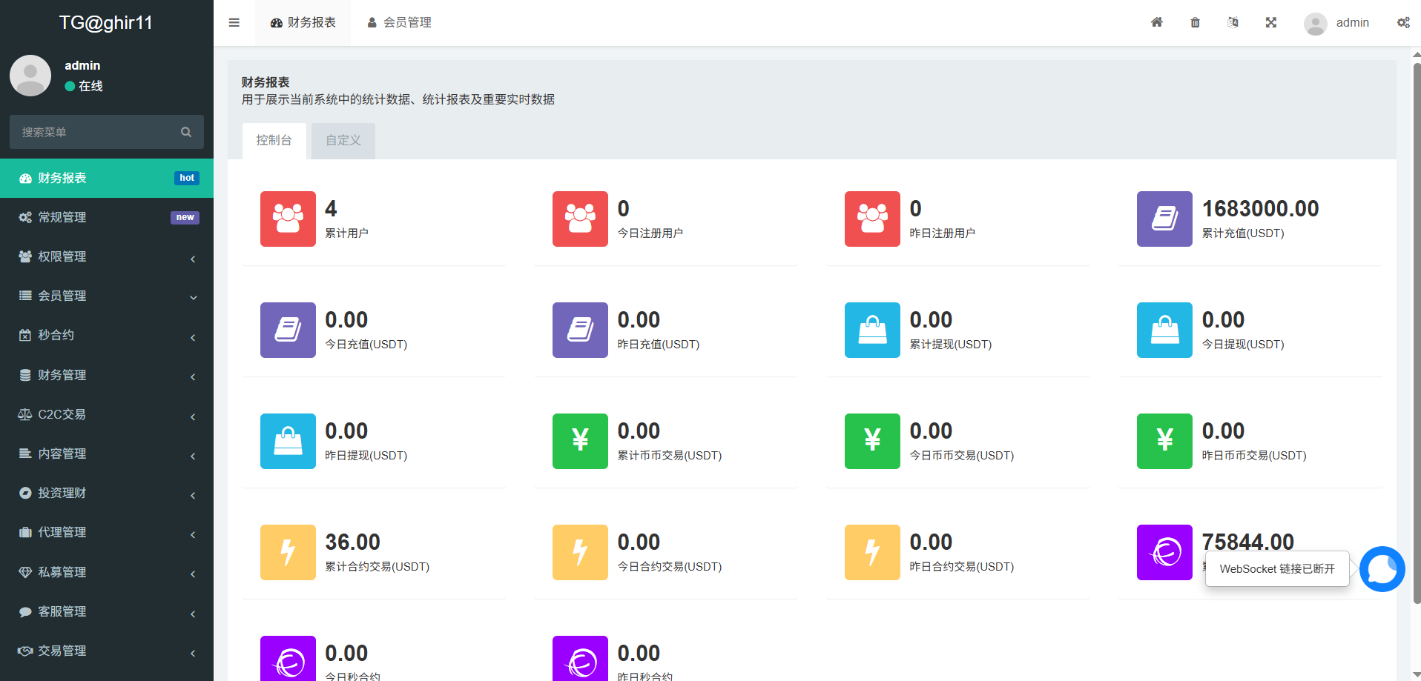
Task: Click the search magnifier icon in sidebar
Action: (x=186, y=132)
